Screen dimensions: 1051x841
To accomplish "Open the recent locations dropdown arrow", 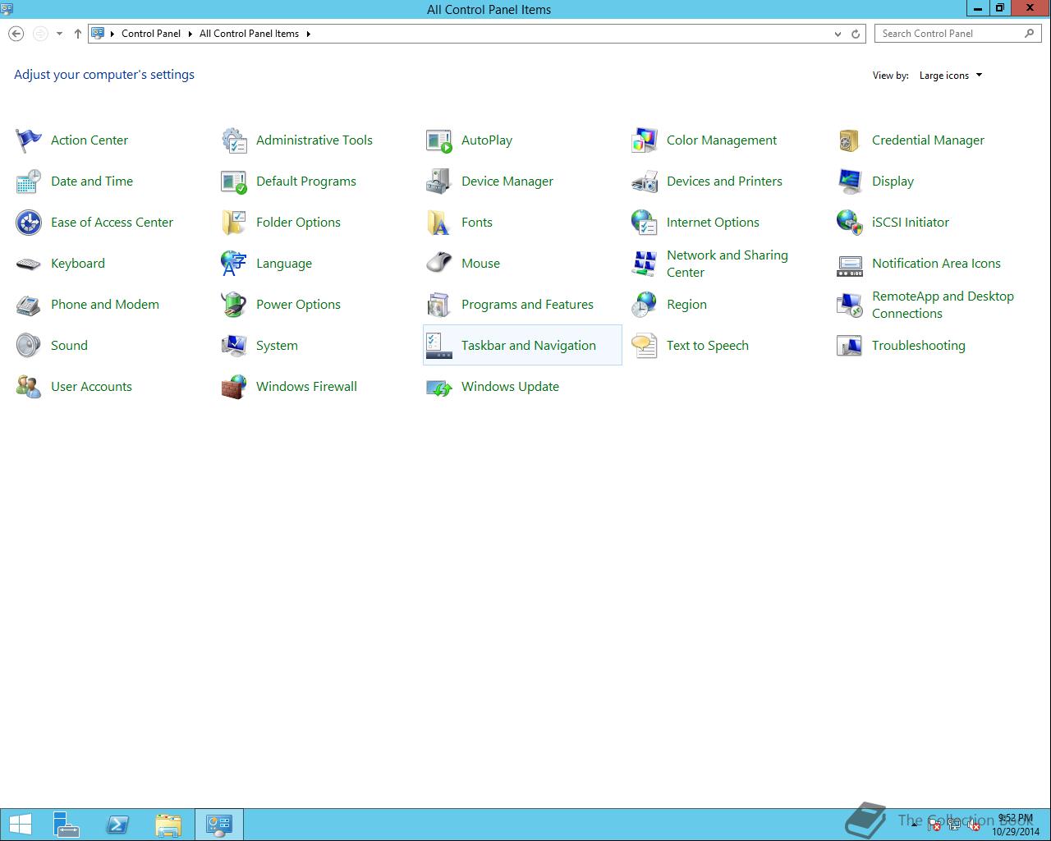I will [59, 34].
